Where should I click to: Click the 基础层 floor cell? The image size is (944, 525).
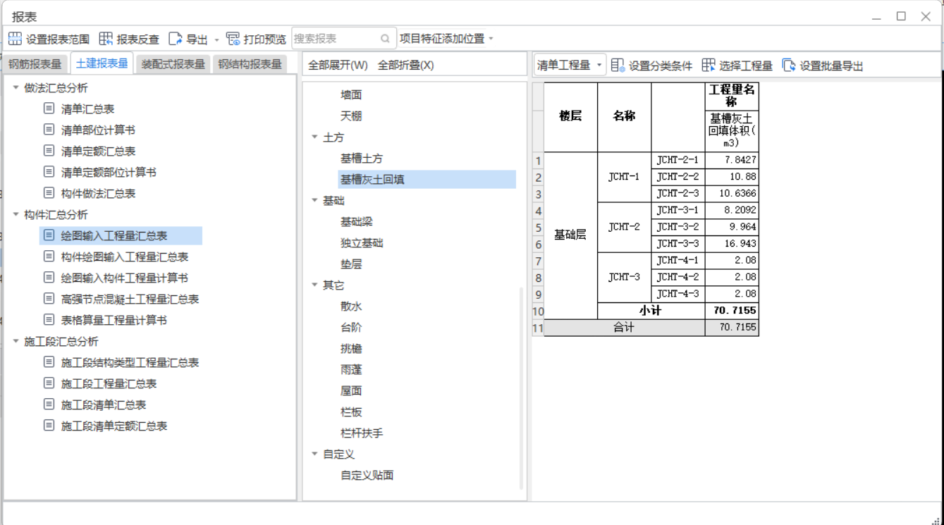pyautogui.click(x=570, y=235)
